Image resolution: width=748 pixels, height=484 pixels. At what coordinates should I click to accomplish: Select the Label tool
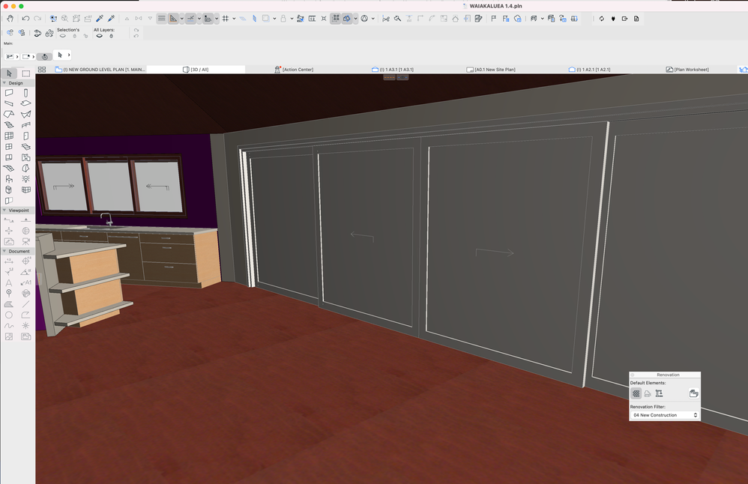25,282
